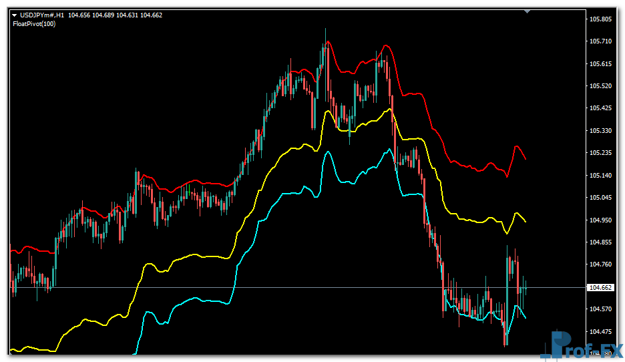The width and height of the screenshot is (625, 362).
Task: Click the 105.235 price scale label
Action: (601, 153)
